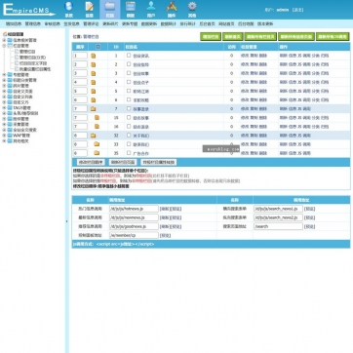The image size is (353, 353).
Task: Open 版本更新 in the secondary menu
Action: (265, 24)
